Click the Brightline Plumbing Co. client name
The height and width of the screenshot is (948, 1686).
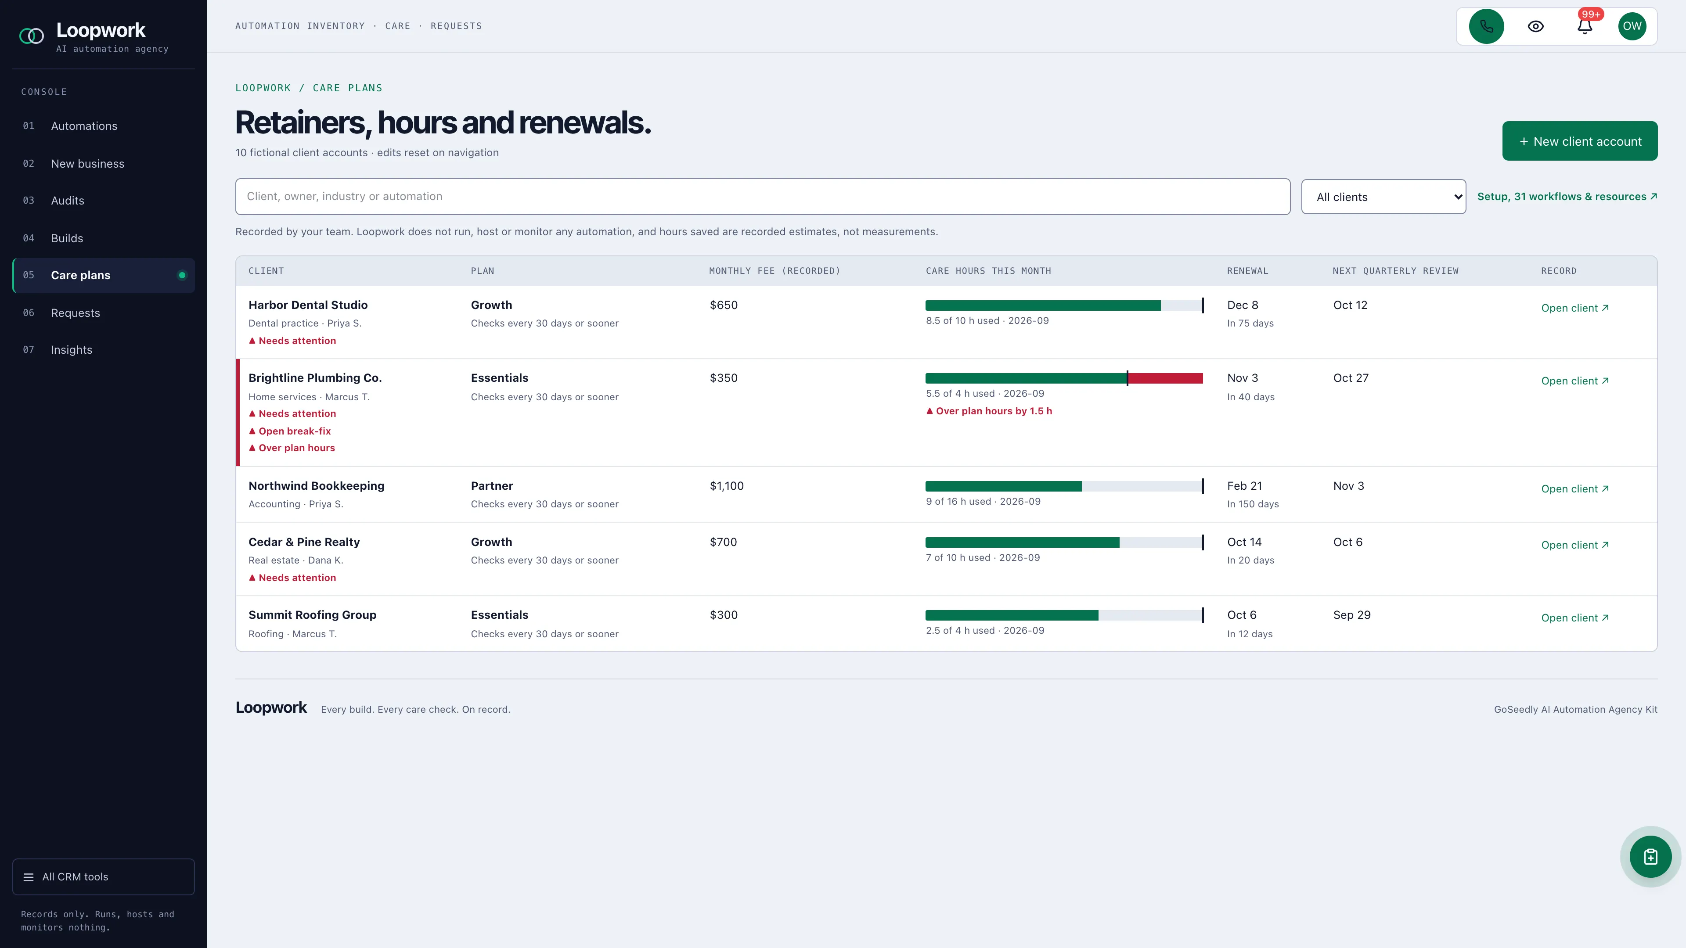coord(315,378)
